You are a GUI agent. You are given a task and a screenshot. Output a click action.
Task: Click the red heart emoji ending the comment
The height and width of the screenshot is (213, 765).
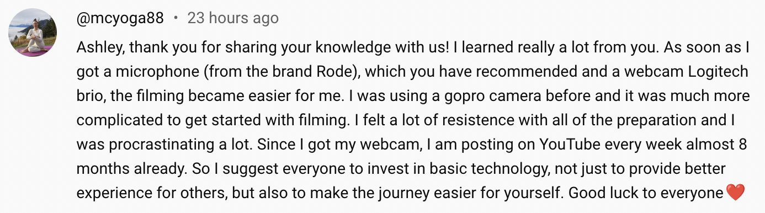click(736, 193)
